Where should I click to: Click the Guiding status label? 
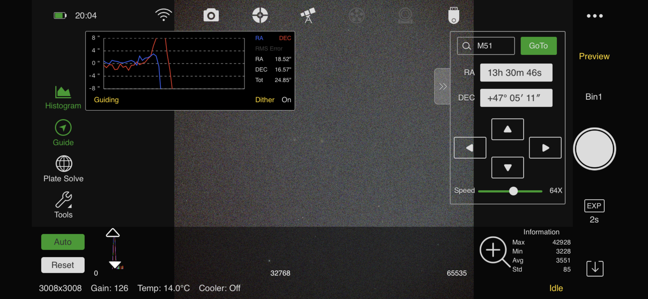click(106, 100)
